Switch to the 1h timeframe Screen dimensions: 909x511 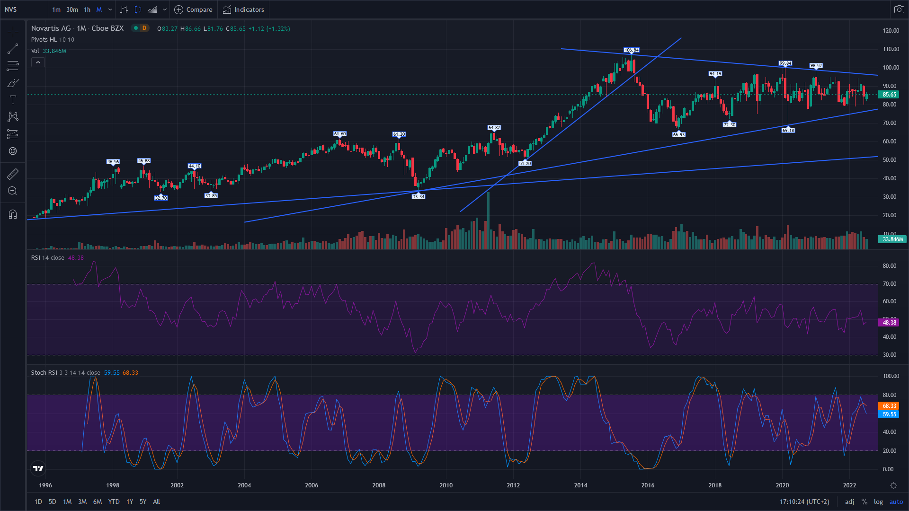pyautogui.click(x=87, y=9)
